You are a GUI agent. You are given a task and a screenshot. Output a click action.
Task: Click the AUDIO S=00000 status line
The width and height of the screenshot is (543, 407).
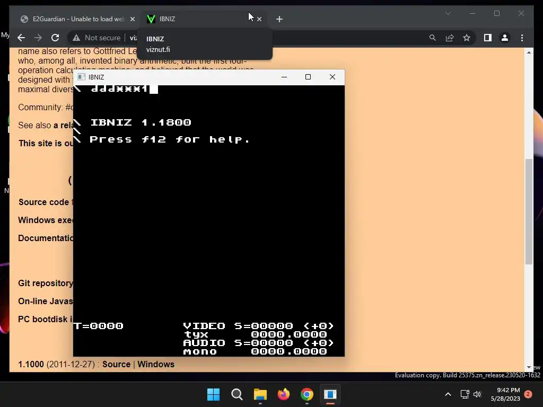click(x=258, y=343)
